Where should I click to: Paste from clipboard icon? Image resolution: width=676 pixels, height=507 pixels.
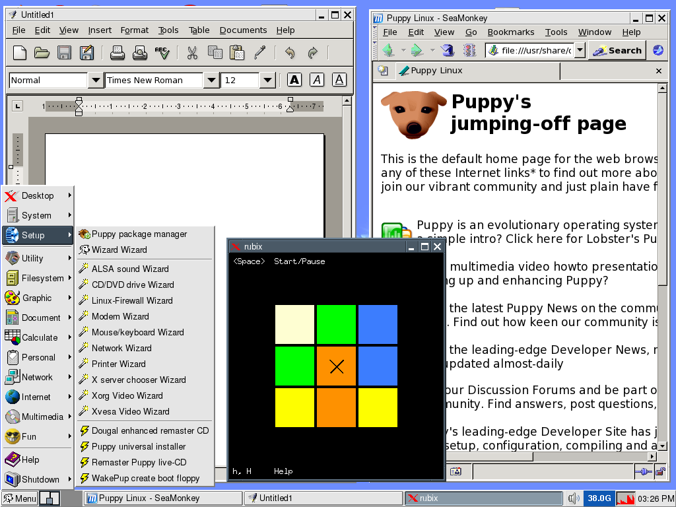tap(237, 53)
